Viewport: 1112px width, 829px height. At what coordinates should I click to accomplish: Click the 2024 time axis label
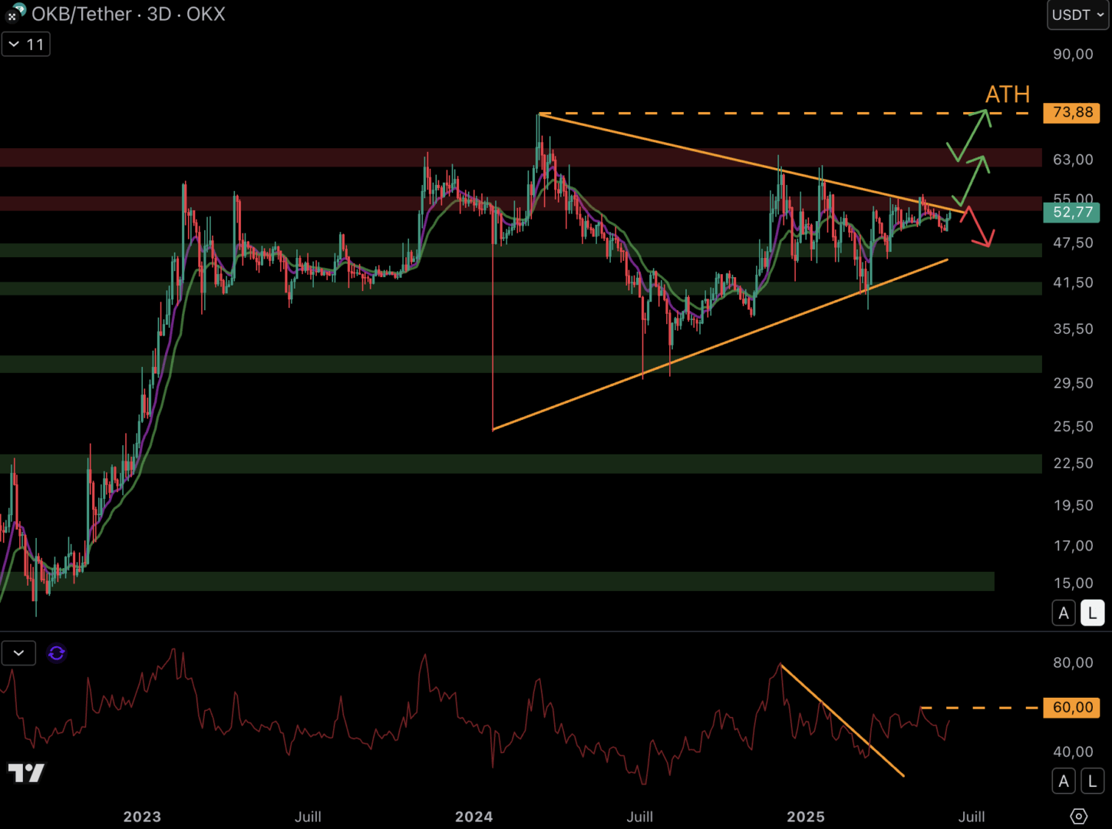point(474,817)
